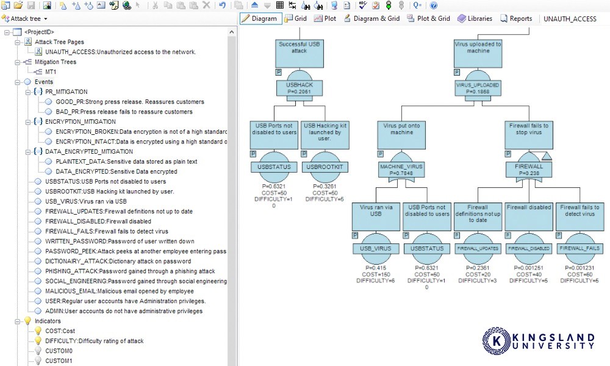This screenshot has height=366, width=610.
Task: Select the ADMIN event row
Action: 124,310
